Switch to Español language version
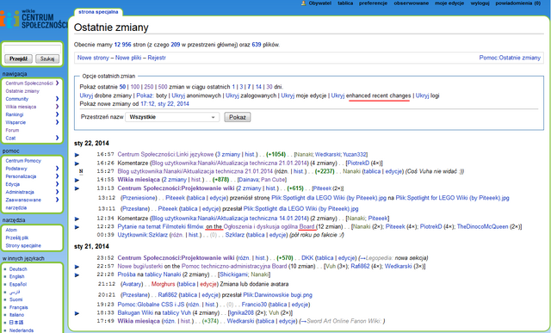This screenshot has height=333, width=551. tap(18, 284)
